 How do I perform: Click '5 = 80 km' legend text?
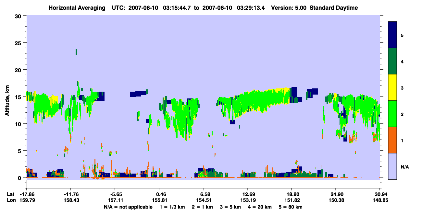click(291, 207)
